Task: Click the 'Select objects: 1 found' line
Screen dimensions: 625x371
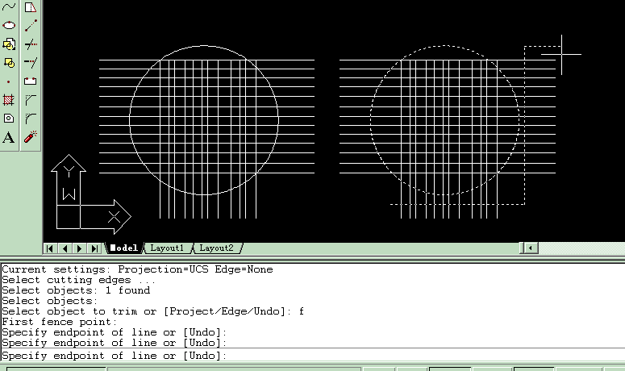Action: (76, 290)
